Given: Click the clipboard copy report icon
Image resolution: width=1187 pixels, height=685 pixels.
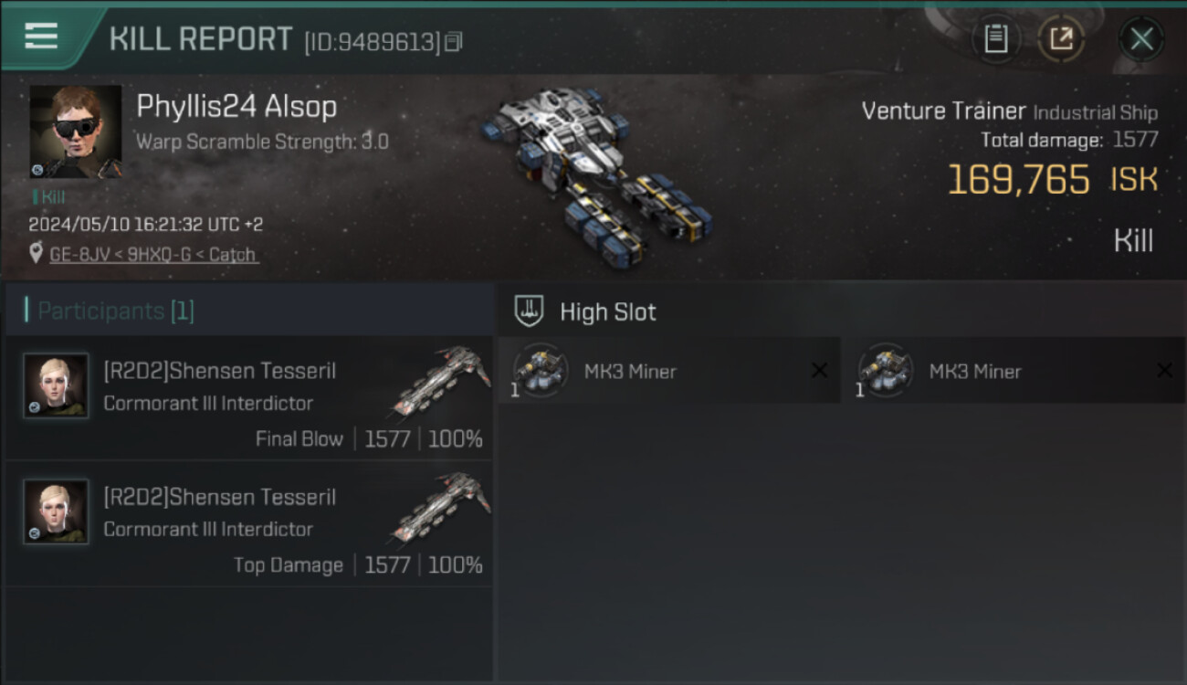Looking at the screenshot, I should point(995,38).
